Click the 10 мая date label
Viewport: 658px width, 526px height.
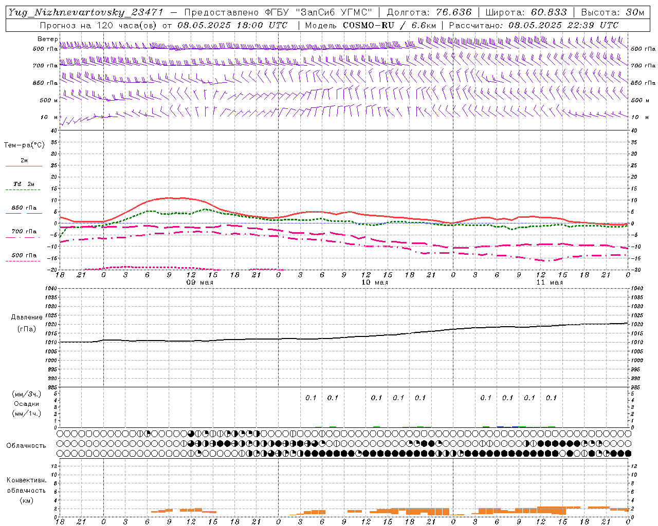(x=375, y=283)
